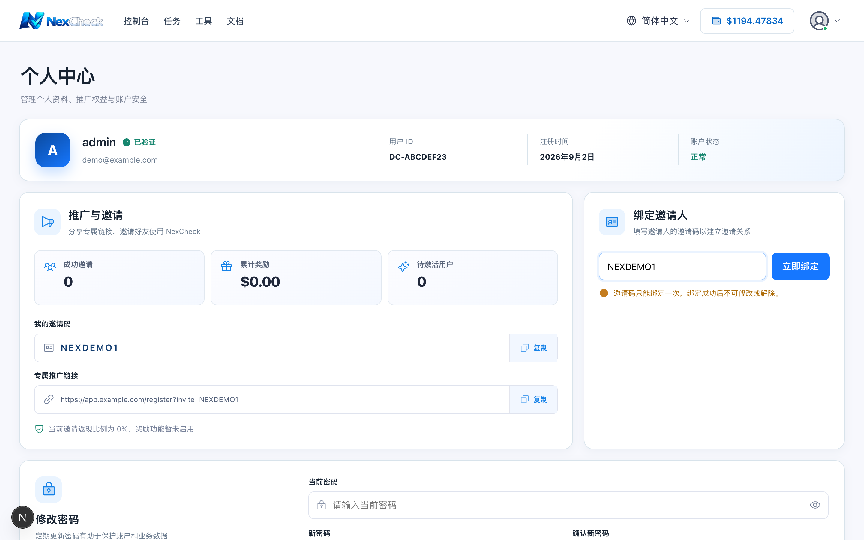This screenshot has width=864, height=540.
Task: Click the $1194.47834 balance button
Action: tap(747, 21)
